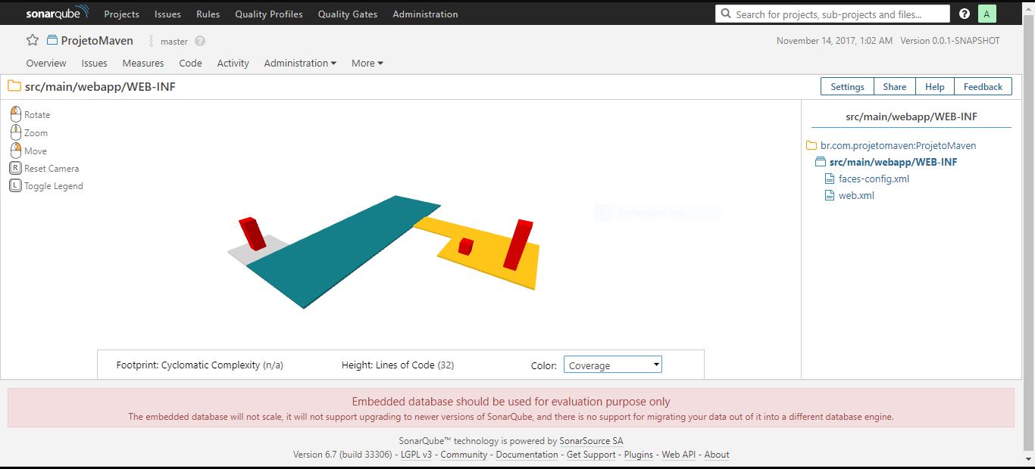This screenshot has height=469, width=1035.
Task: Click the faces-config.xml file icon
Action: pyautogui.click(x=829, y=179)
